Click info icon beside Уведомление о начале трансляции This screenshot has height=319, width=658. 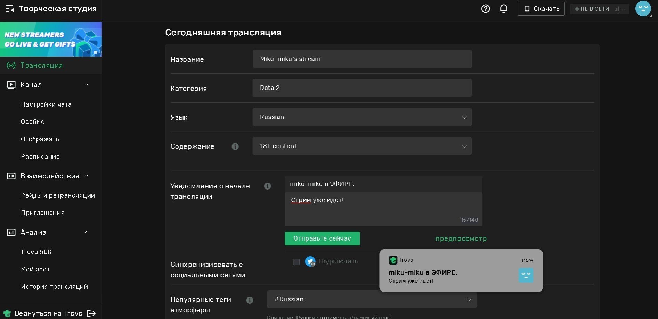pyautogui.click(x=267, y=186)
